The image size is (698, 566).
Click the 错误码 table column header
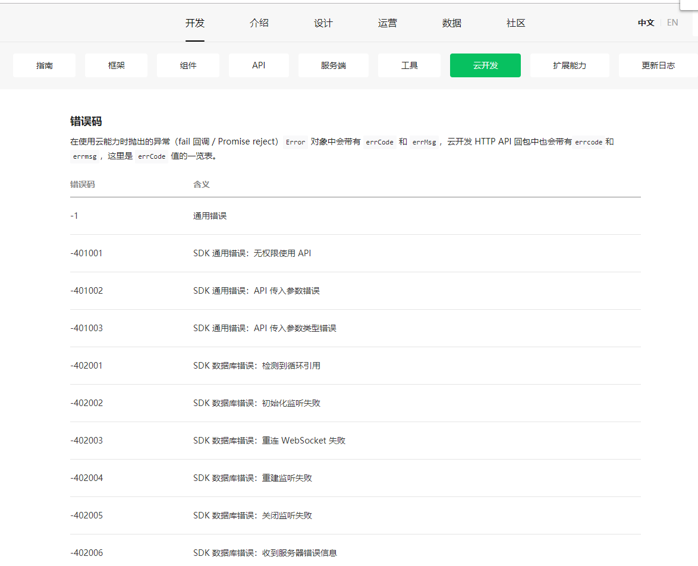pyautogui.click(x=83, y=184)
